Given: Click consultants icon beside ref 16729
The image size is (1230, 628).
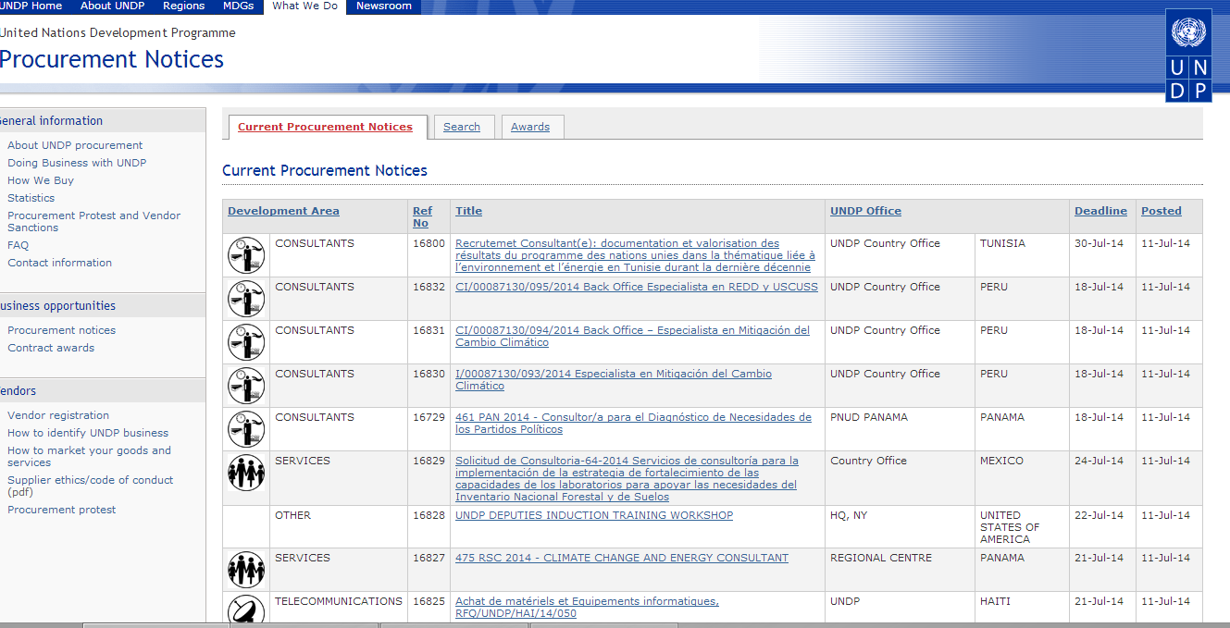Looking at the screenshot, I should [x=246, y=429].
